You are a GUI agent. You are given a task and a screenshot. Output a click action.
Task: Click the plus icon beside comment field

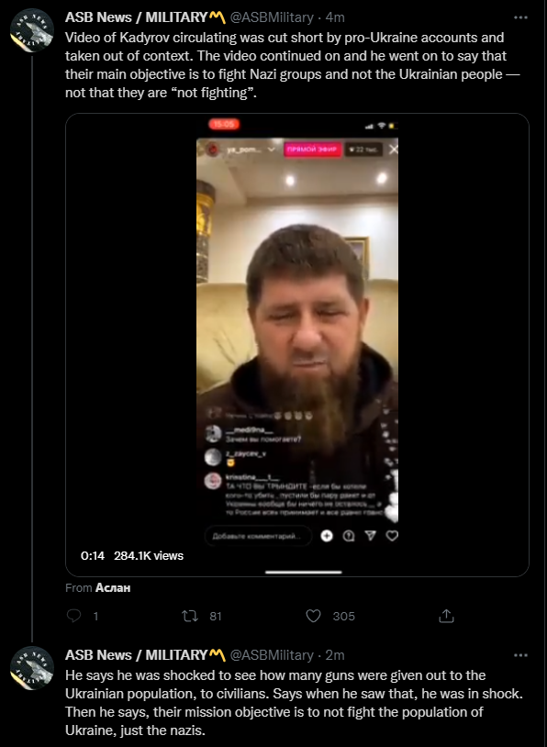[327, 536]
